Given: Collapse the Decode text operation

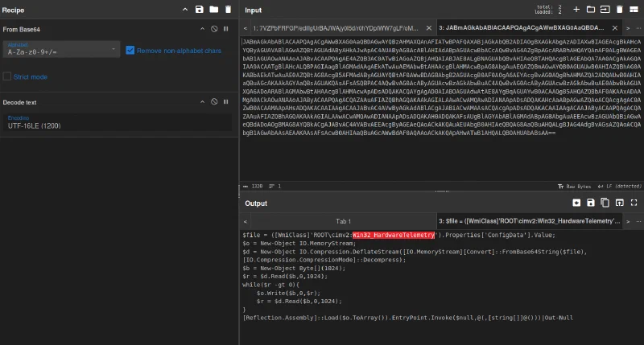Looking at the screenshot, I should click(202, 102).
